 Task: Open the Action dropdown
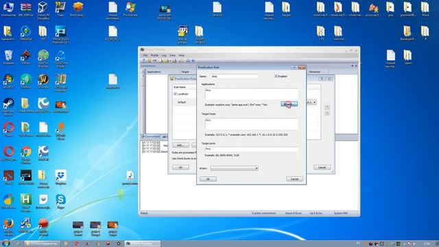tap(235, 168)
